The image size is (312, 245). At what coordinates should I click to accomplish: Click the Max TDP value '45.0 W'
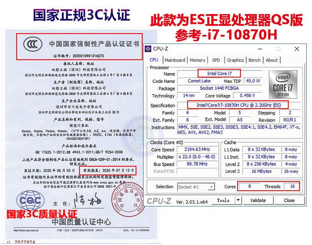pos(253,81)
